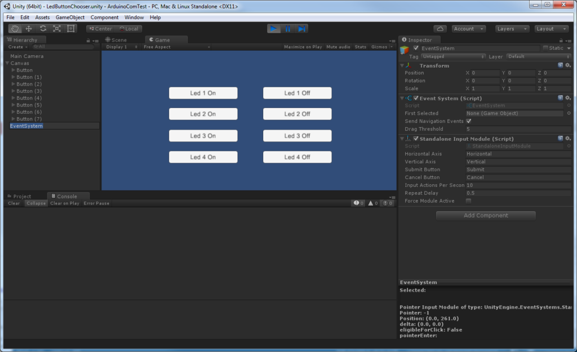The width and height of the screenshot is (577, 352).
Task: Open the Layers dropdown
Action: 512,29
